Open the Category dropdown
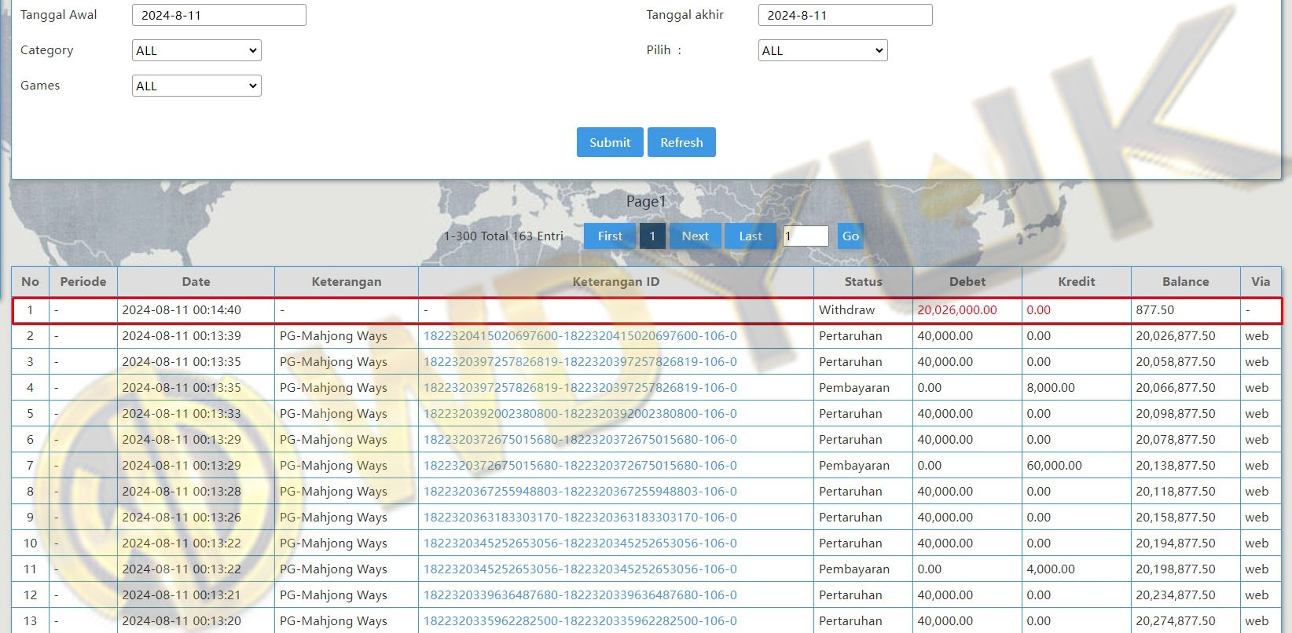 (196, 50)
